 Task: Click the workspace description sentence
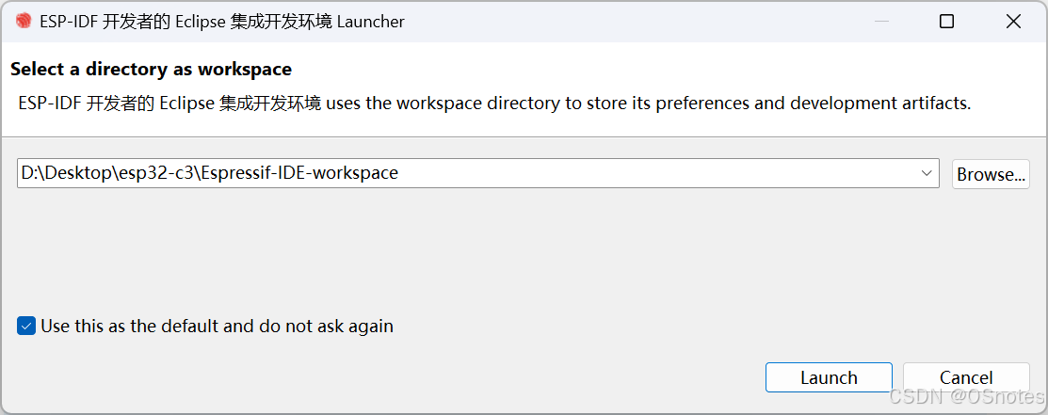(x=494, y=103)
